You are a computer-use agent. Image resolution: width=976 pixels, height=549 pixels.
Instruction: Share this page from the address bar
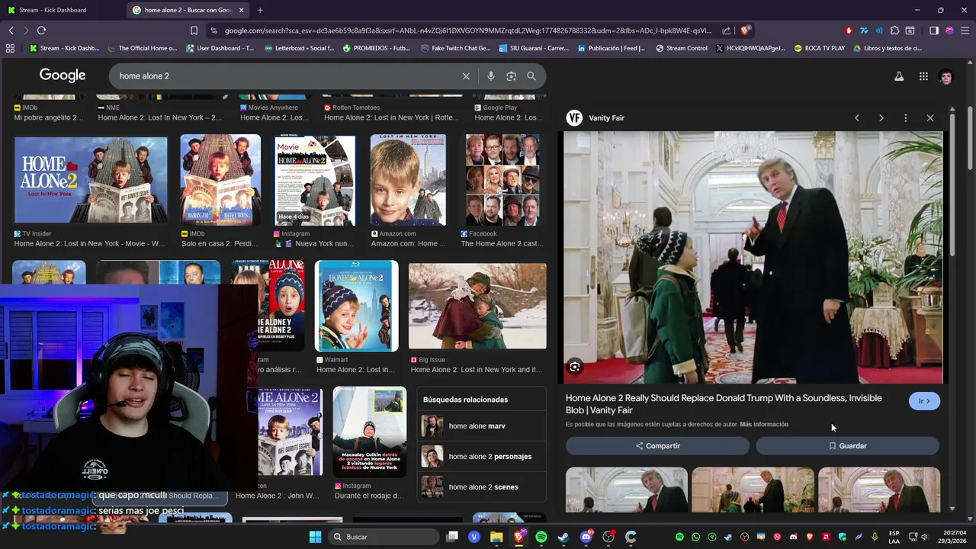point(726,30)
